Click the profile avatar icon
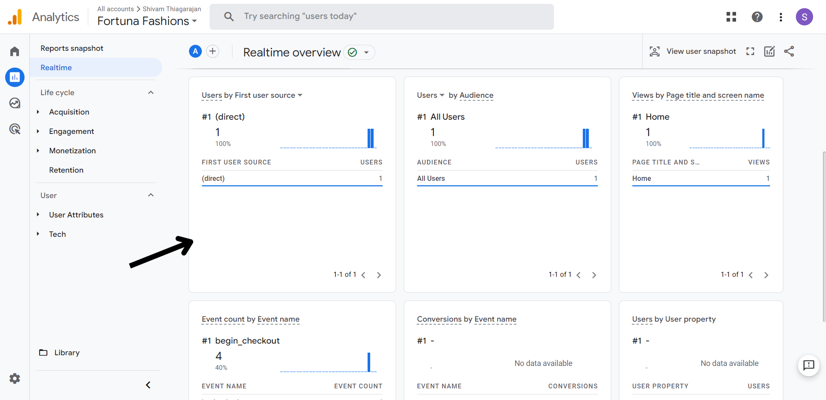Screen dimensions: 826x400 click(x=804, y=17)
